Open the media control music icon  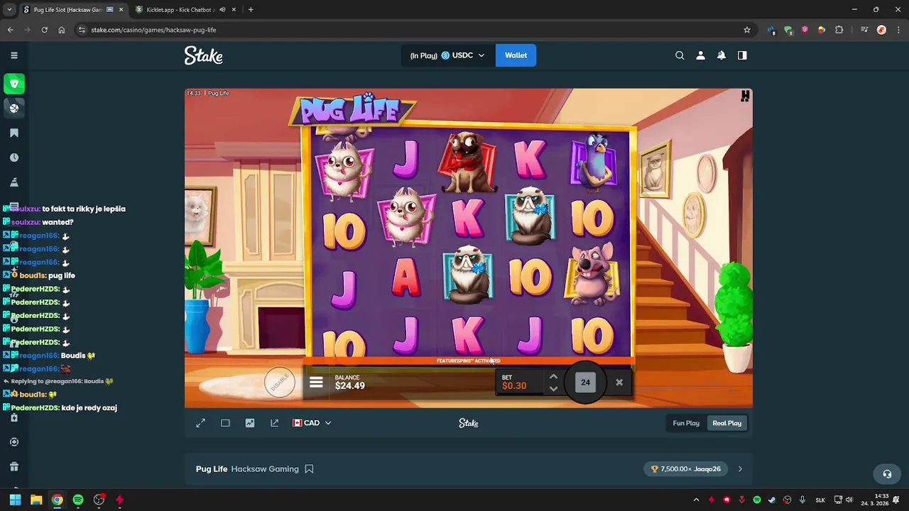click(864, 30)
